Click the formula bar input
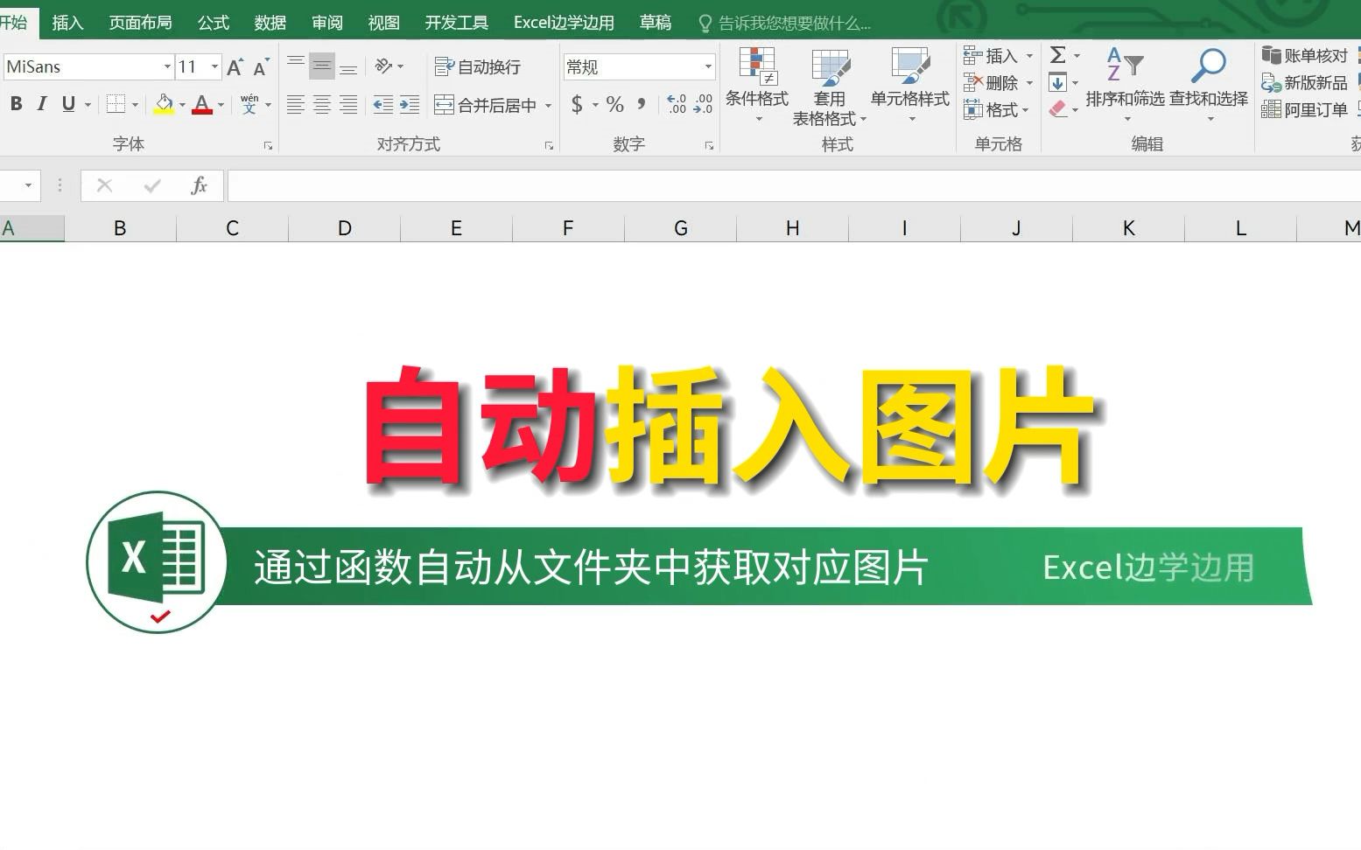Viewport: 1361px width, 850px height. tap(794, 185)
